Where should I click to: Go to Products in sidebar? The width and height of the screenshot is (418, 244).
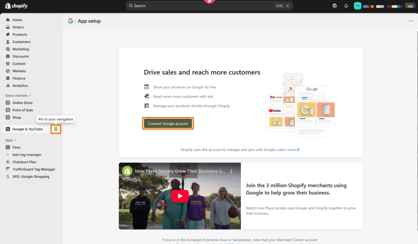tap(20, 35)
